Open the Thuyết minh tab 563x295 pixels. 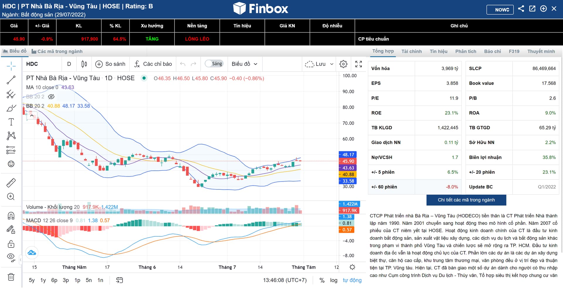point(541,51)
